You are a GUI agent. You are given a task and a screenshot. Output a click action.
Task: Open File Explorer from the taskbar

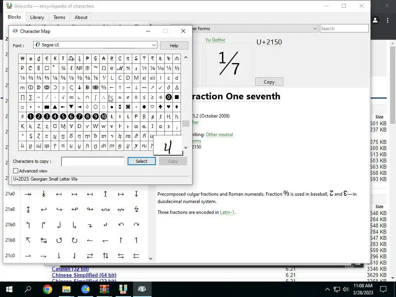[x=66, y=289]
